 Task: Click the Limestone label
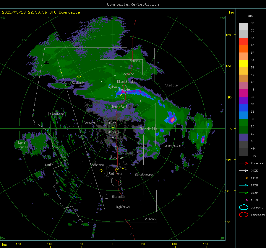click(56, 114)
